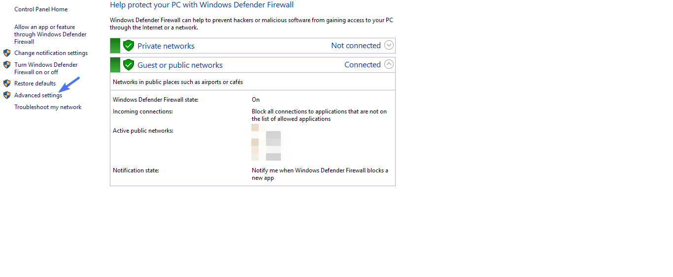Click the 'On' firewall state value
The image size is (673, 277).
click(x=256, y=100)
